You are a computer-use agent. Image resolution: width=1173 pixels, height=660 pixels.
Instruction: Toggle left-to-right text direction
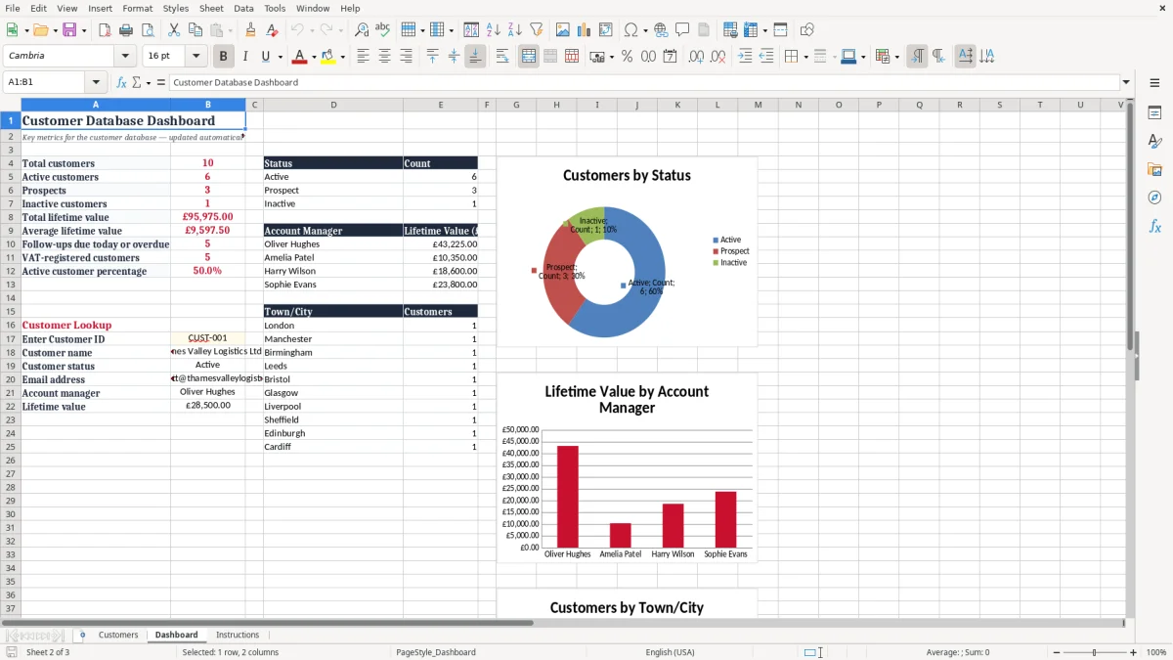coord(917,57)
